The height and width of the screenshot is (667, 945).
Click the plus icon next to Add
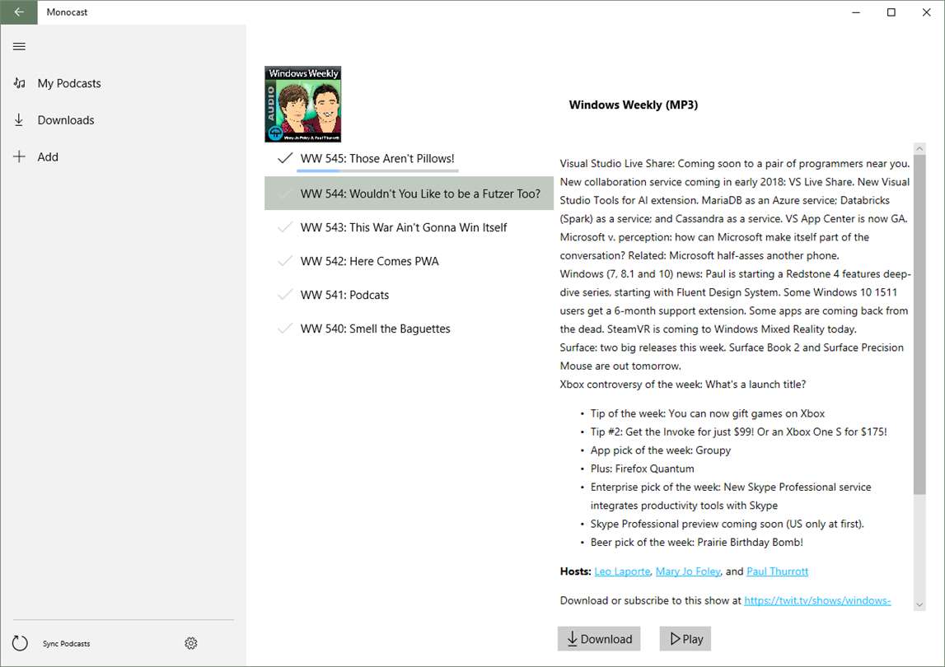(x=19, y=156)
